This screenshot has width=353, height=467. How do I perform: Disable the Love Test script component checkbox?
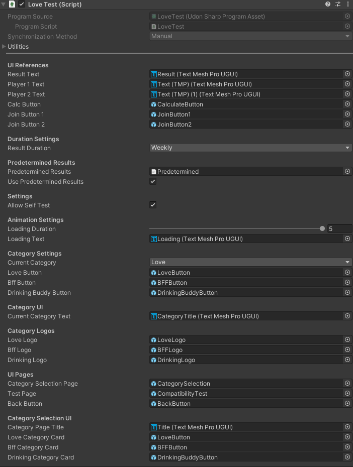pos(22,5)
